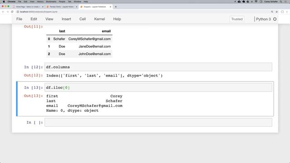Switch to the Home Page browser tab
Image resolution: width=290 pixels, height=163 pixels.
28,7
